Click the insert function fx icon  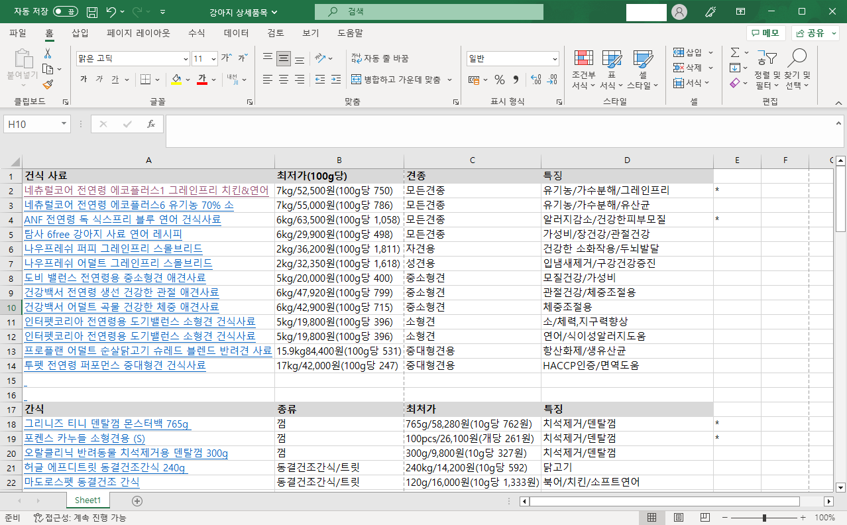[151, 124]
